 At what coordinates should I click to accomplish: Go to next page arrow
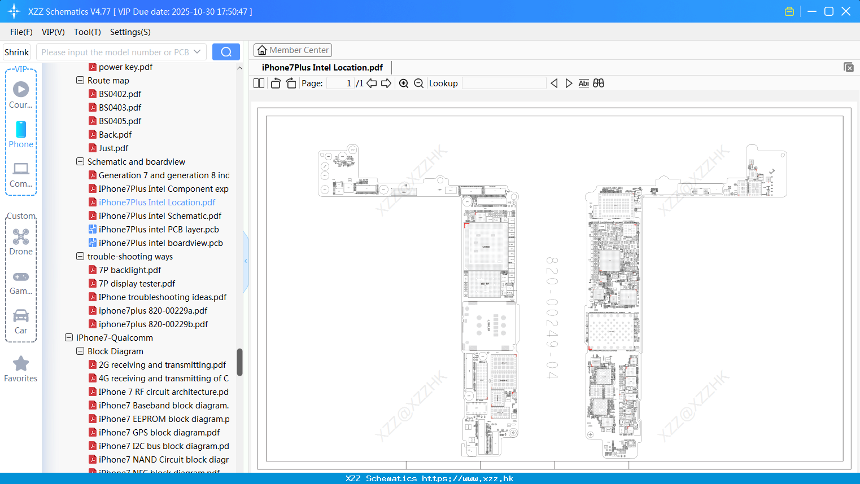(x=386, y=83)
